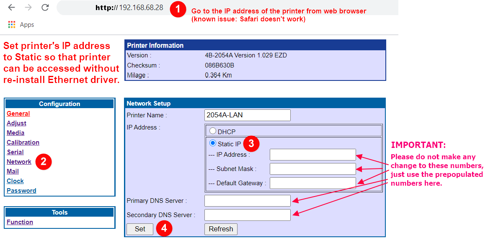Open the Clock settings
488x246 pixels.
click(15, 181)
